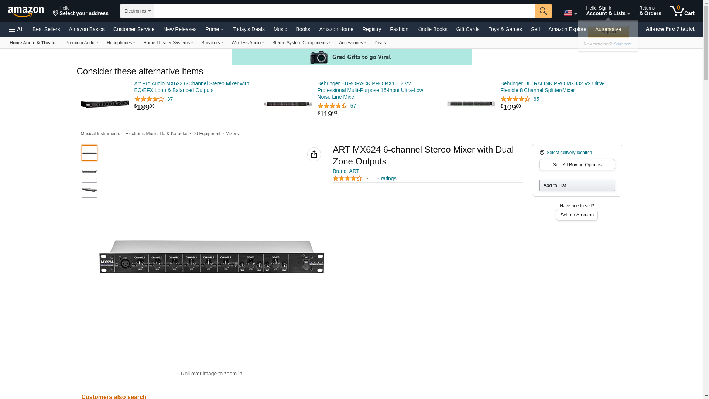Click the Add to List button
Viewport: 709px width, 399px height.
(x=577, y=185)
